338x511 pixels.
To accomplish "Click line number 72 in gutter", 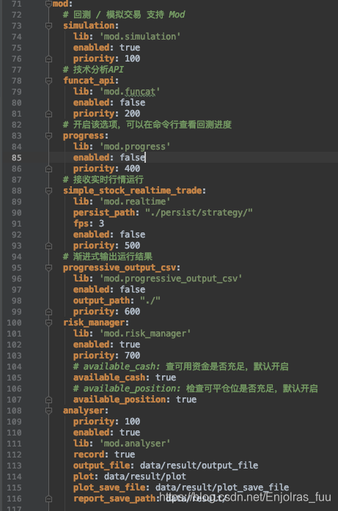I will coord(17,15).
